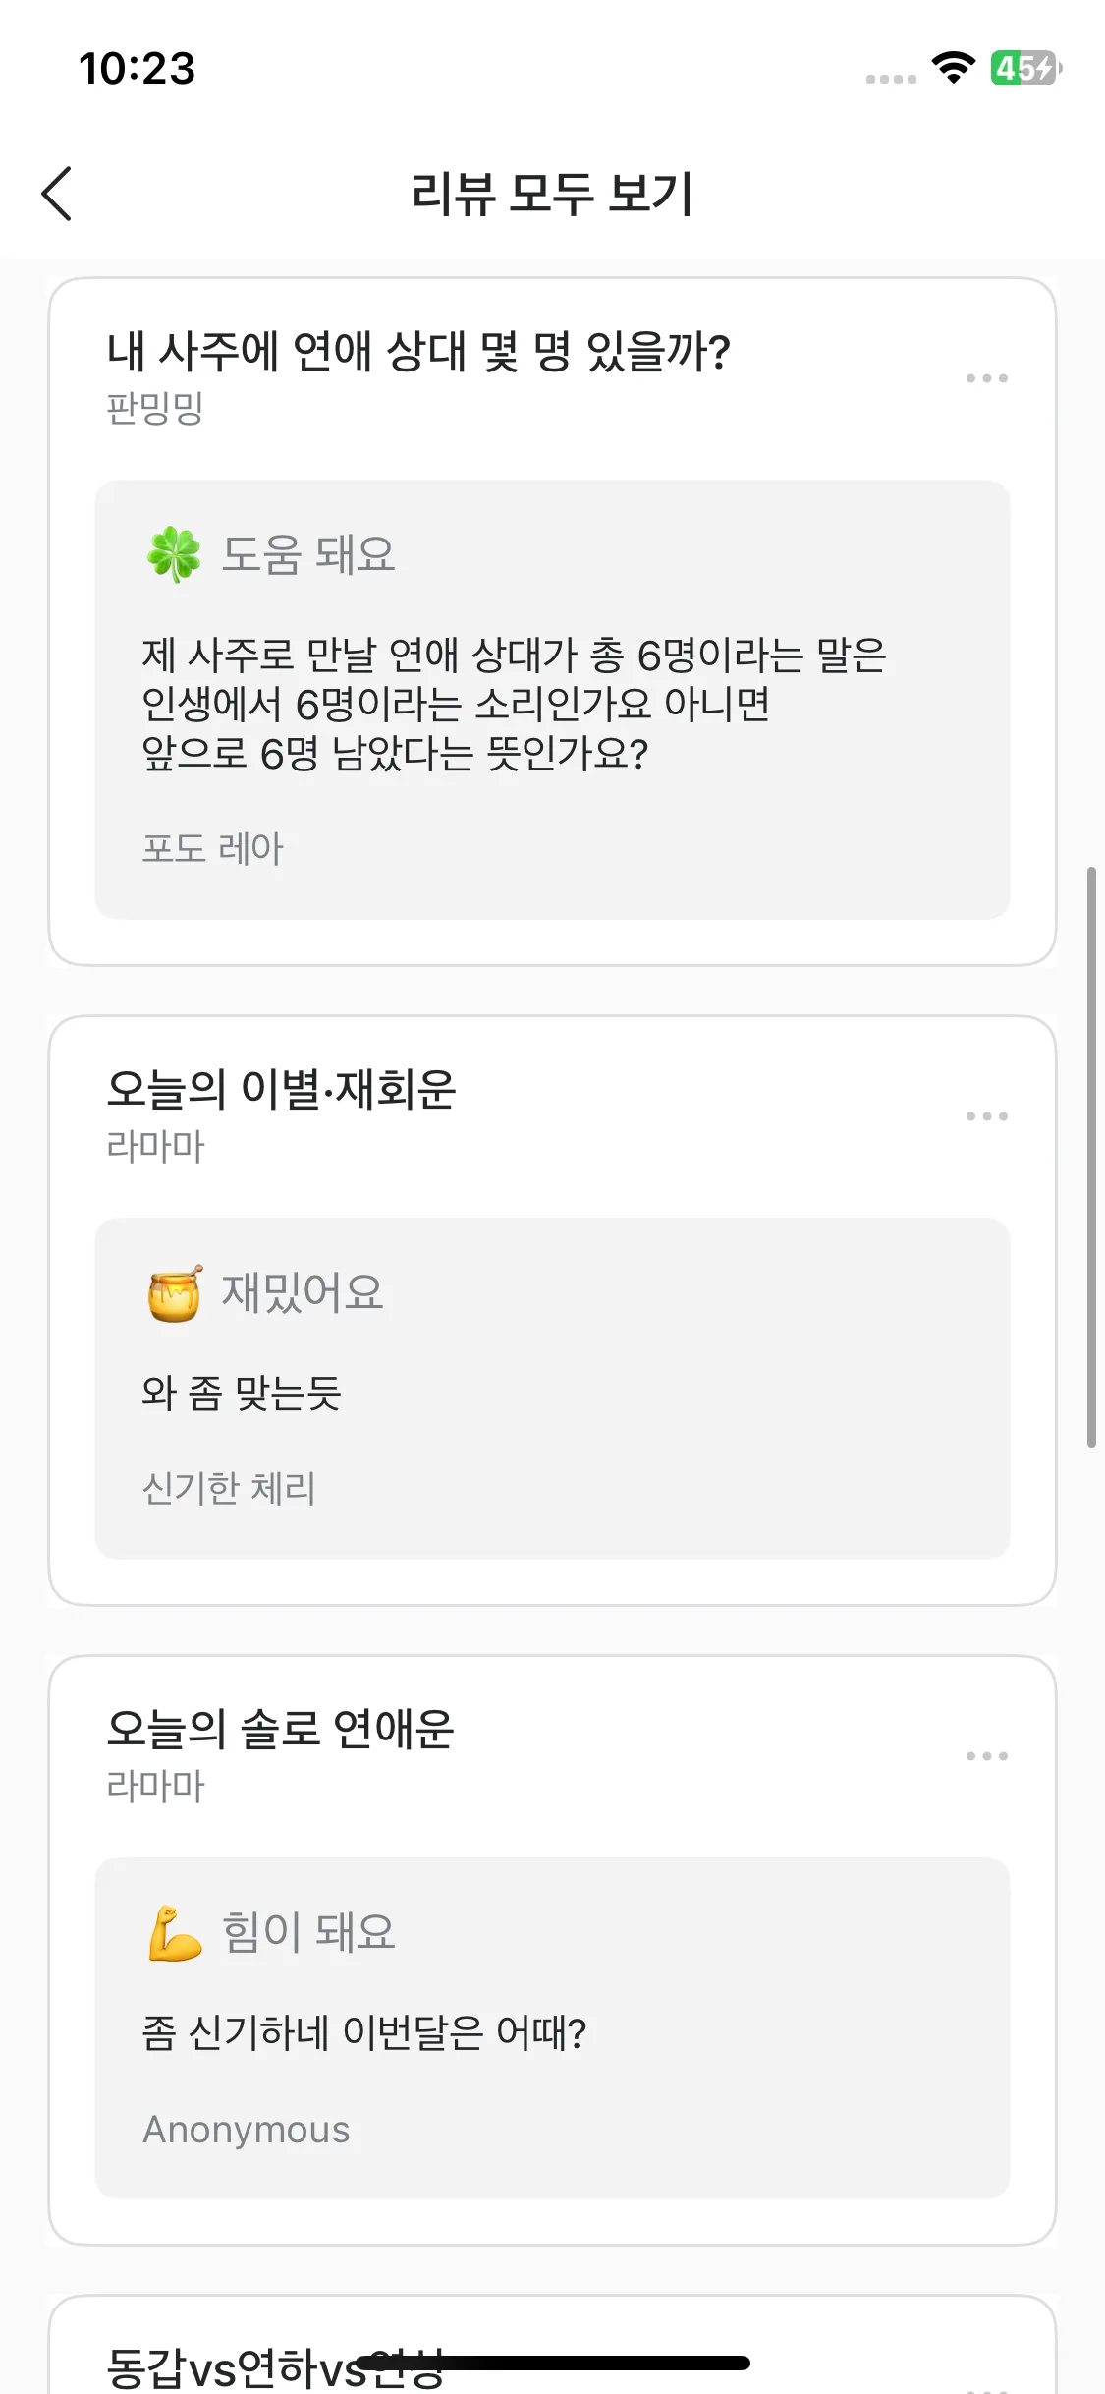Open more options for 오늘의 솔로 연애운 review

[x=986, y=1756]
